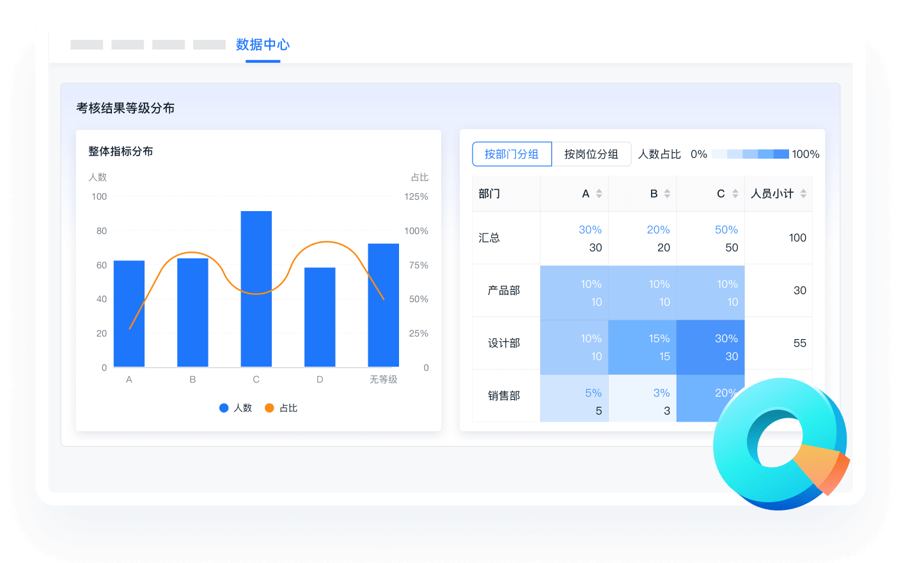Sort column C via its sort control
901x563 pixels.
[x=737, y=193]
